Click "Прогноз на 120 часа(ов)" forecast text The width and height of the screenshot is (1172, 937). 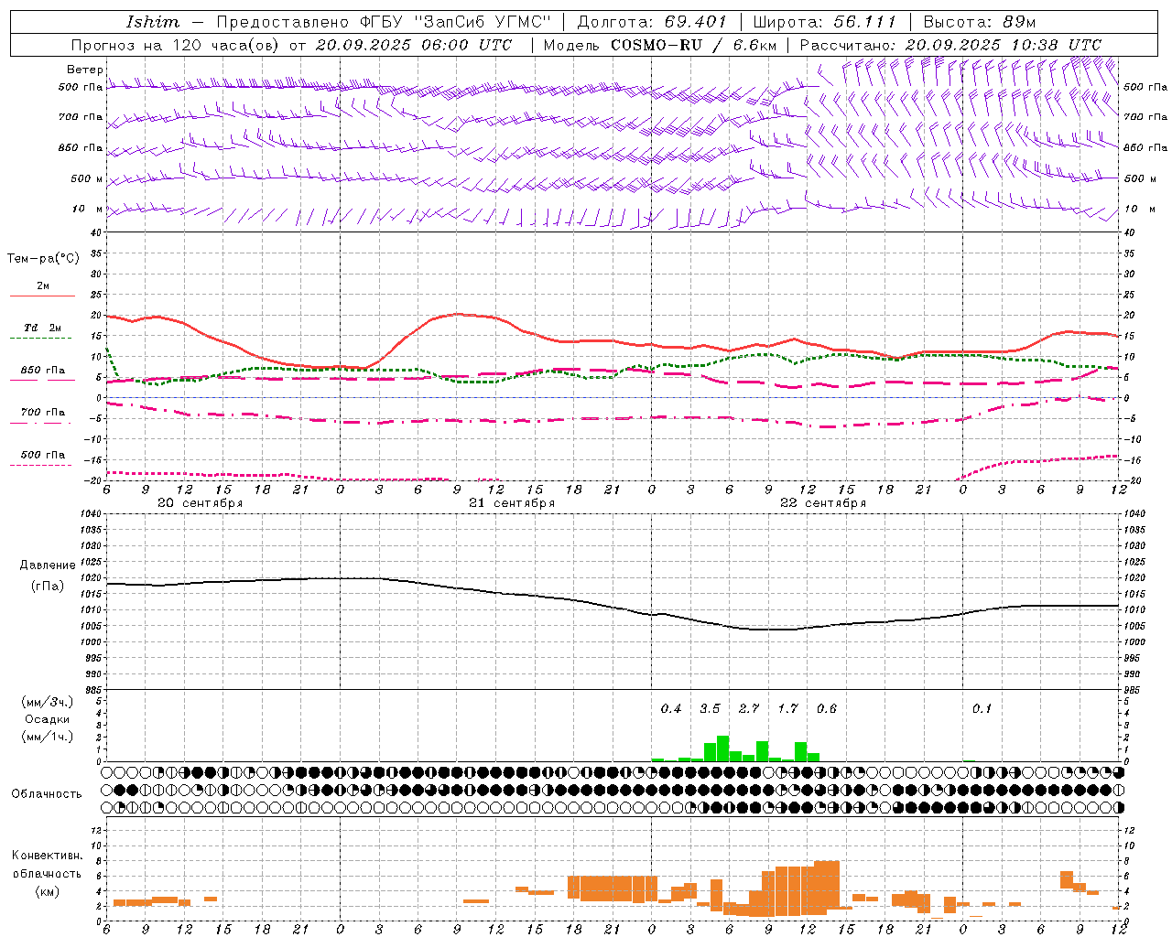coord(176,45)
